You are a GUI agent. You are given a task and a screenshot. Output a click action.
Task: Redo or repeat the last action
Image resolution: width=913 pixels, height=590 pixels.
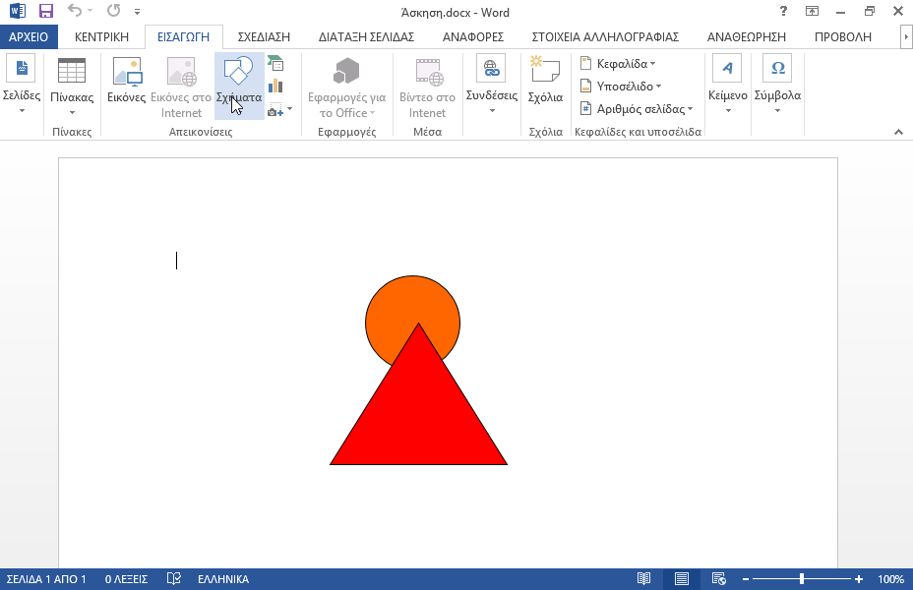click(x=113, y=11)
